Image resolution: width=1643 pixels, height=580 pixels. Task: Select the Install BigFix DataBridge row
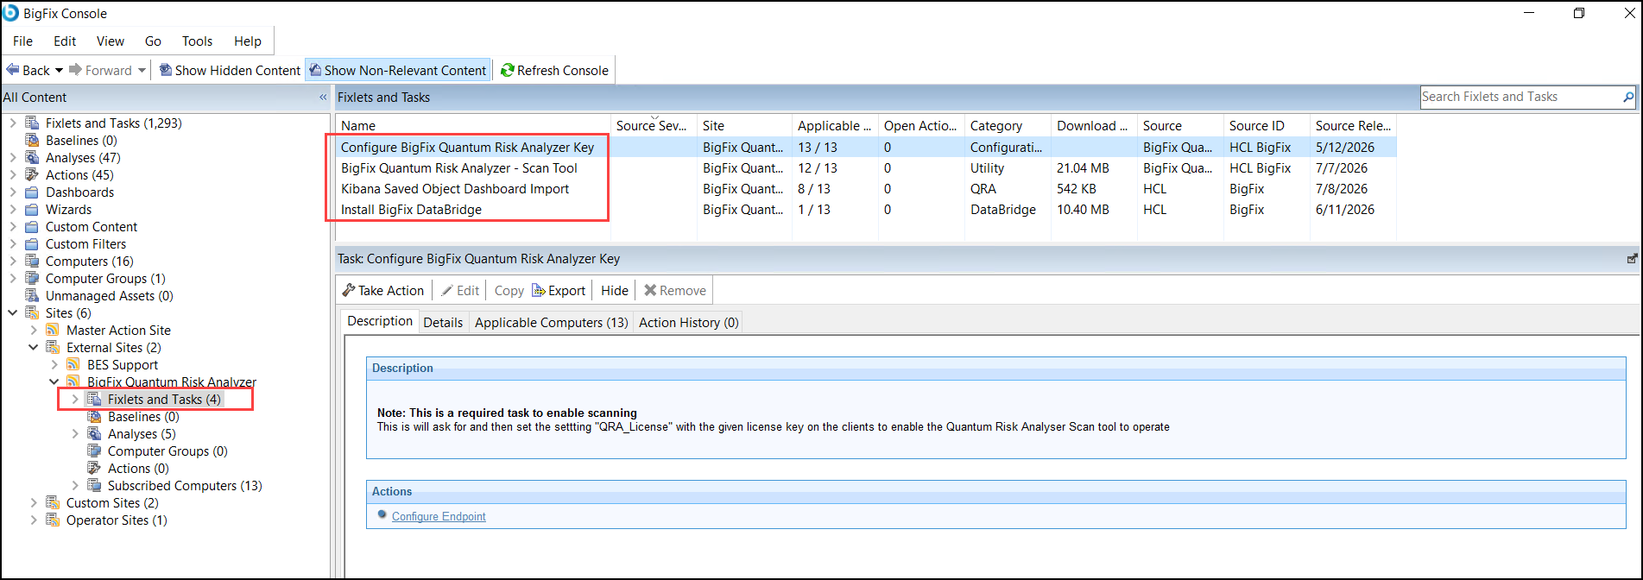865,209
